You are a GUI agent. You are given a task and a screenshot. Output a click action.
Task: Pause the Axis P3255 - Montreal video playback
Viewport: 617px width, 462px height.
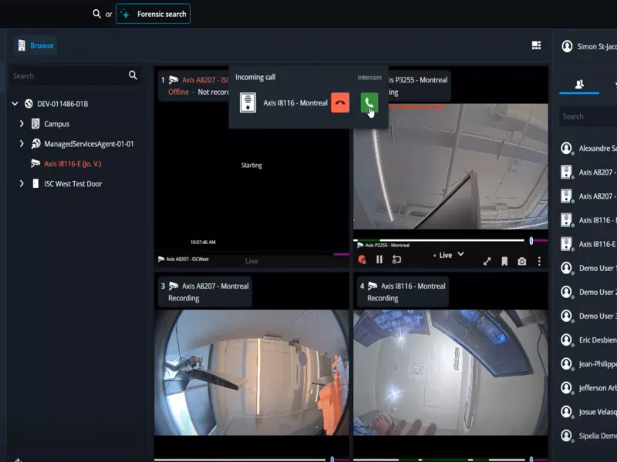click(379, 261)
